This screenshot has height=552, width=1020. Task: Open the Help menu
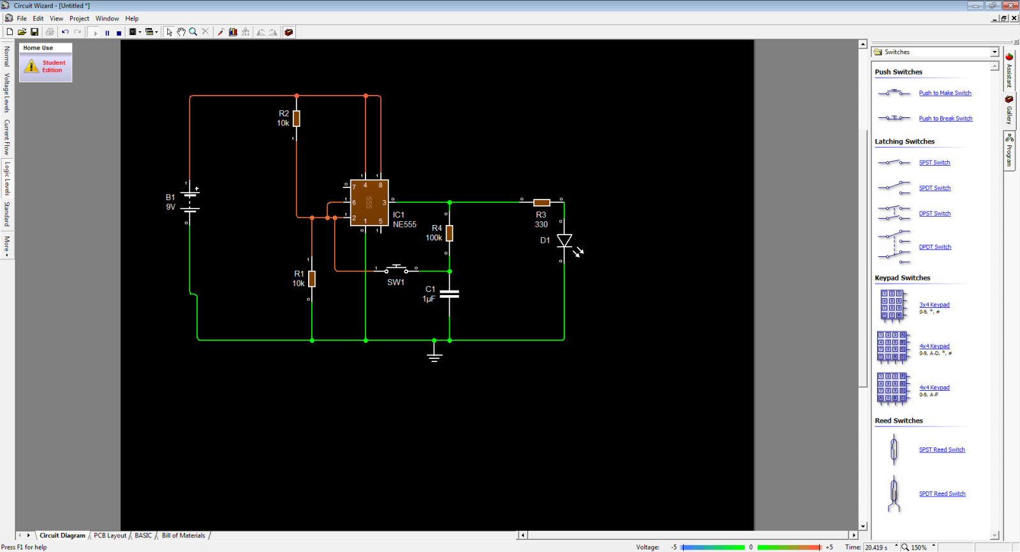[131, 18]
